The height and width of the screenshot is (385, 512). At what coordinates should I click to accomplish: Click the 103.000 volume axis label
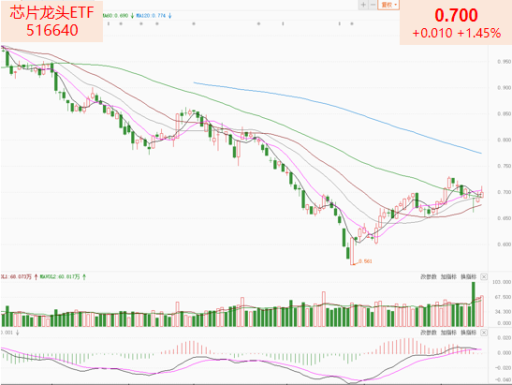(502, 282)
